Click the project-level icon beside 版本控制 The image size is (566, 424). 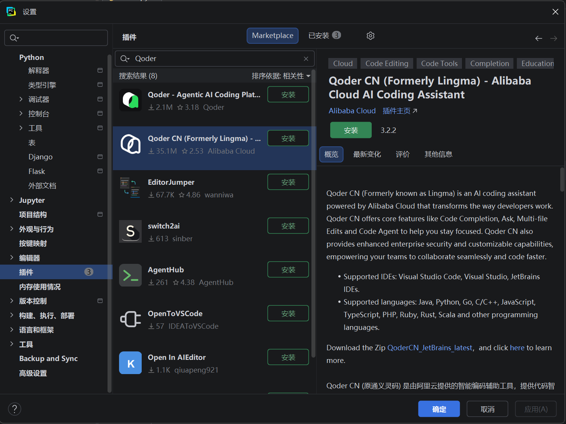(x=100, y=301)
